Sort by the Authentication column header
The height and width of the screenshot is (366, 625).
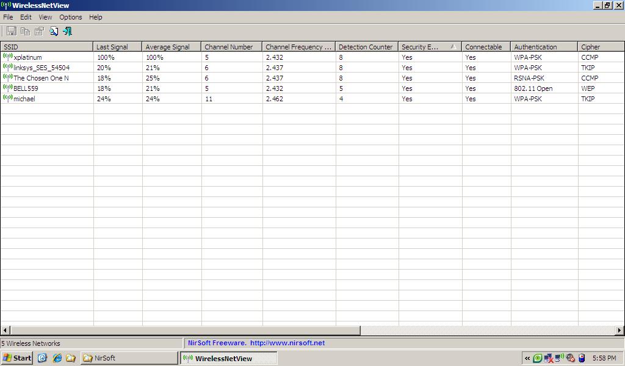pyautogui.click(x=544, y=46)
